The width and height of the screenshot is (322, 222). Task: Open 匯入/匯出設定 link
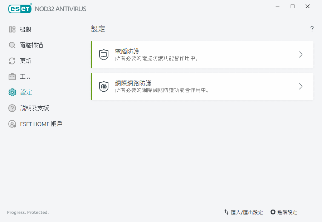coord(247,212)
